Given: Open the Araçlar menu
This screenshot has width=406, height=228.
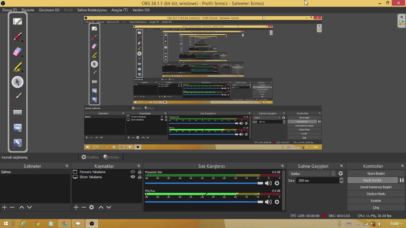Looking at the screenshot, I should pyautogui.click(x=119, y=10).
